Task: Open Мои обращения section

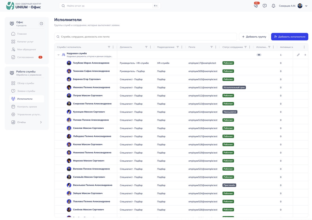Action: coord(27,49)
